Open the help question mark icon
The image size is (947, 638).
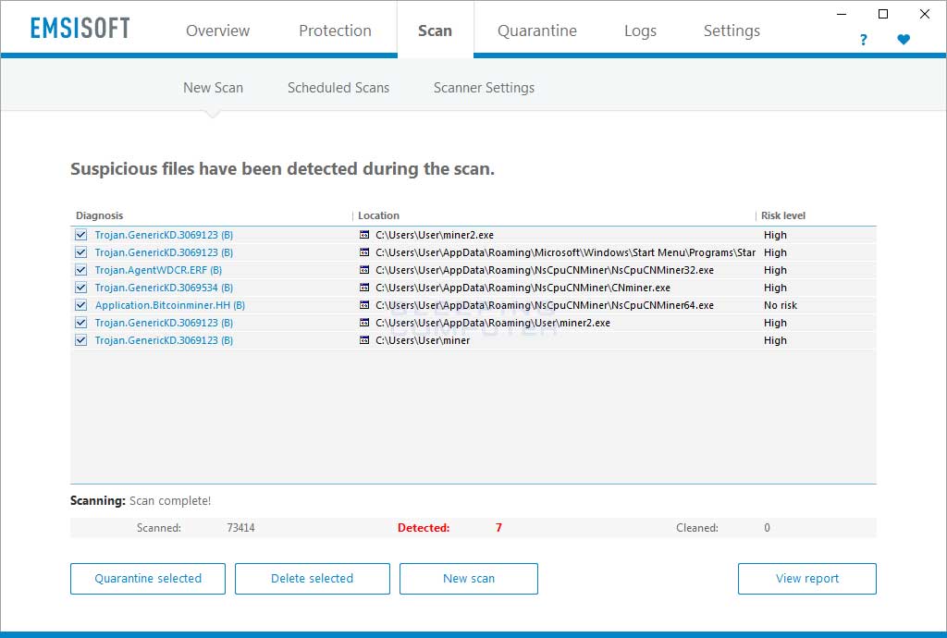(863, 40)
